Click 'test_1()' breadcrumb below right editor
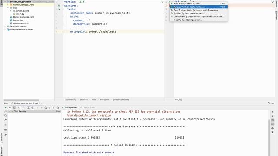Viewport: 278px width, 156px height. [178, 100]
